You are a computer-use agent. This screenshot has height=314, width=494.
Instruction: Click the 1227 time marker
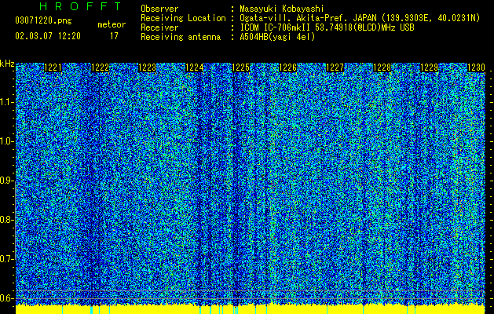point(335,68)
